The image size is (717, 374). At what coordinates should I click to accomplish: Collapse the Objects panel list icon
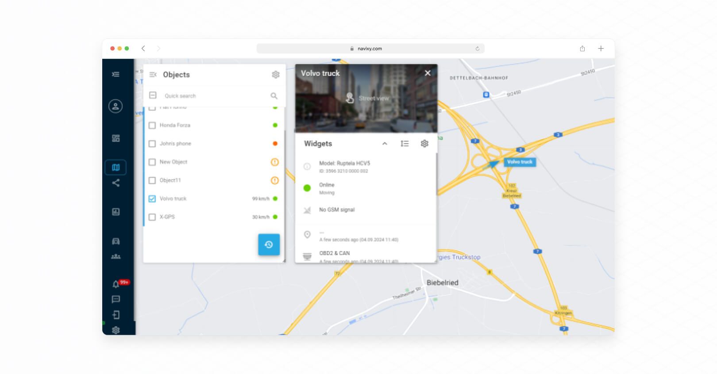153,75
